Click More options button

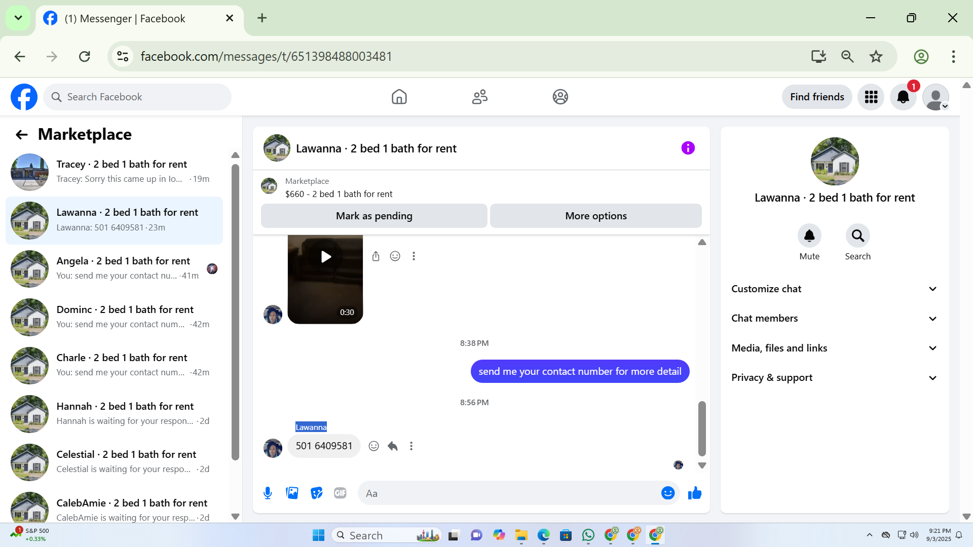596,216
